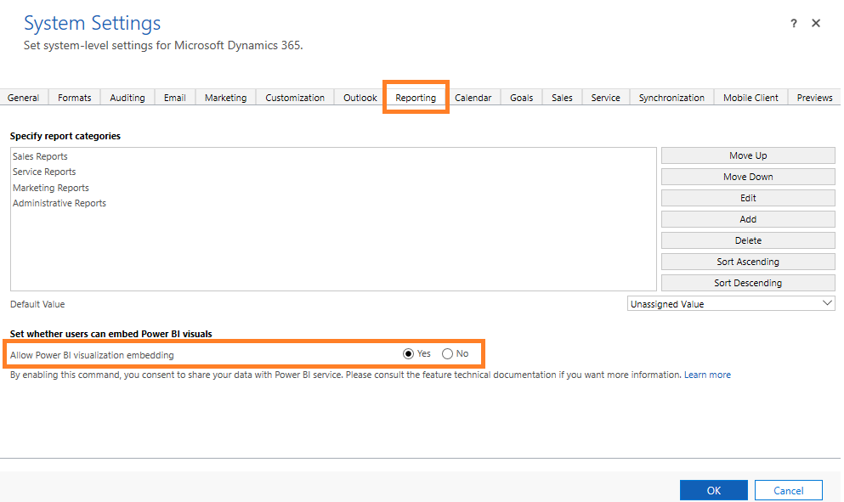Image resolution: width=844 pixels, height=502 pixels.
Task: Close the System Settings dialog
Action: (816, 23)
